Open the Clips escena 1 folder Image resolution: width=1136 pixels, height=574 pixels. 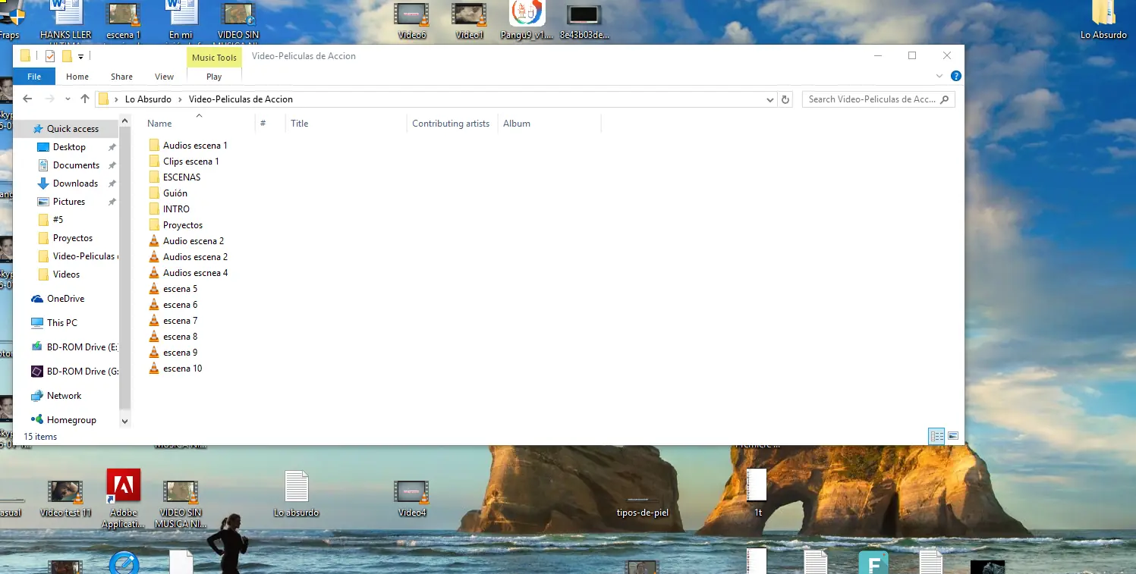tap(184, 161)
